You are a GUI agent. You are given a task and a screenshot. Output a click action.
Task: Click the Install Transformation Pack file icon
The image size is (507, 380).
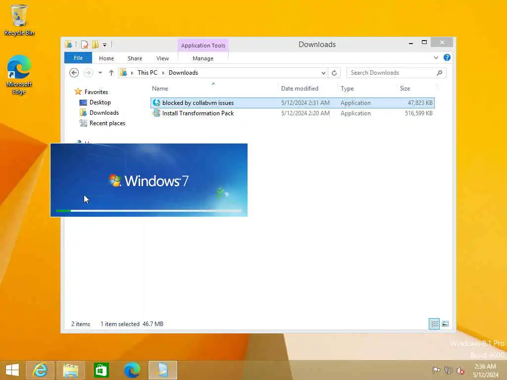(156, 113)
